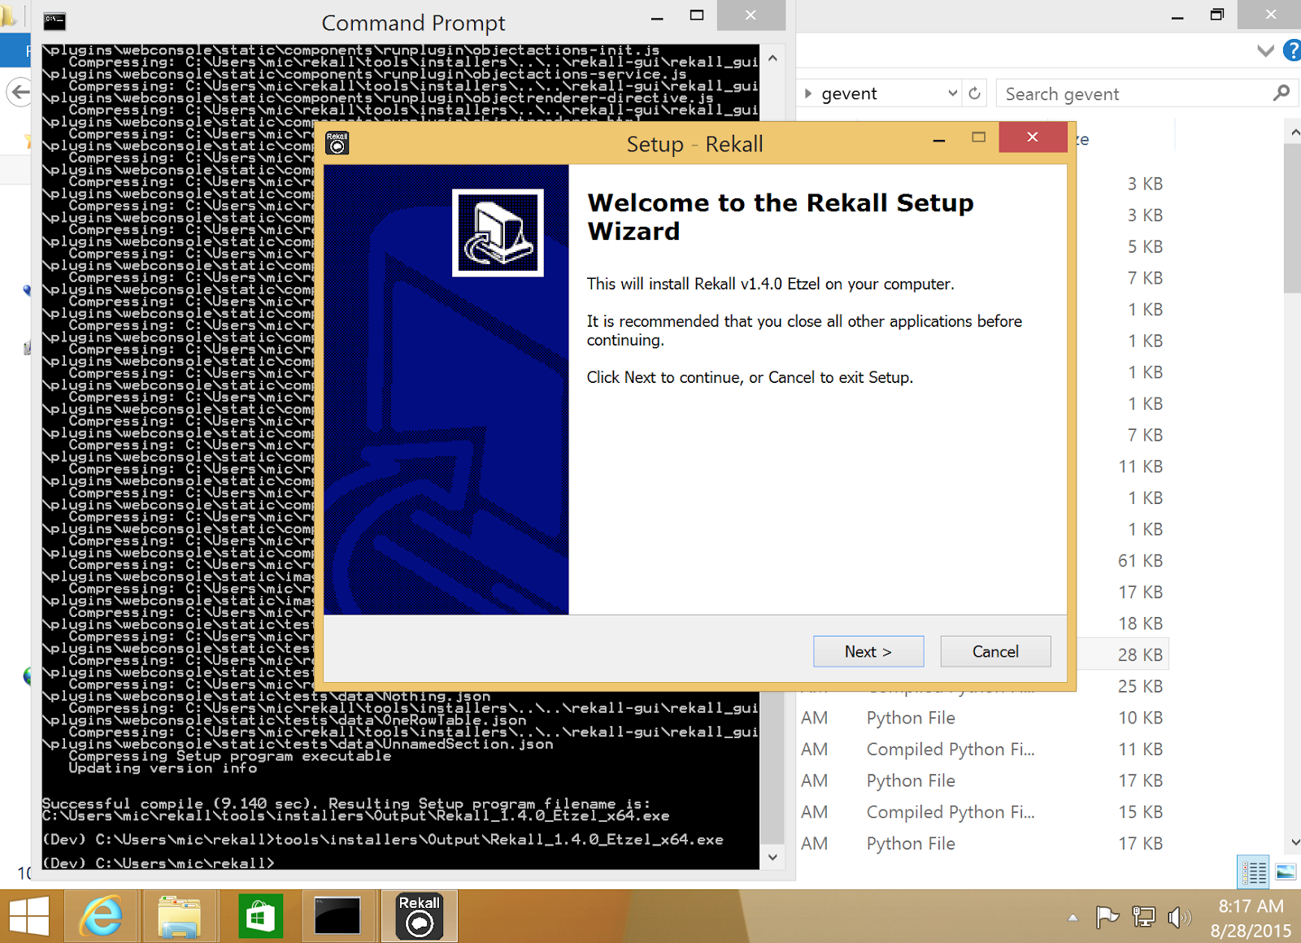Open the volume speaker icon

(1179, 918)
